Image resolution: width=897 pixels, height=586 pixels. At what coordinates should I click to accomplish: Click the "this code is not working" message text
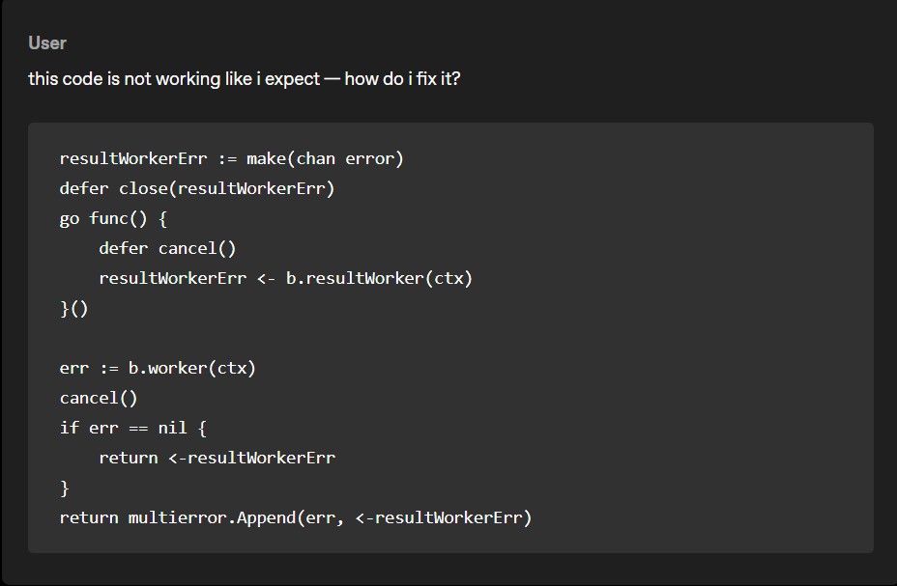click(x=244, y=78)
